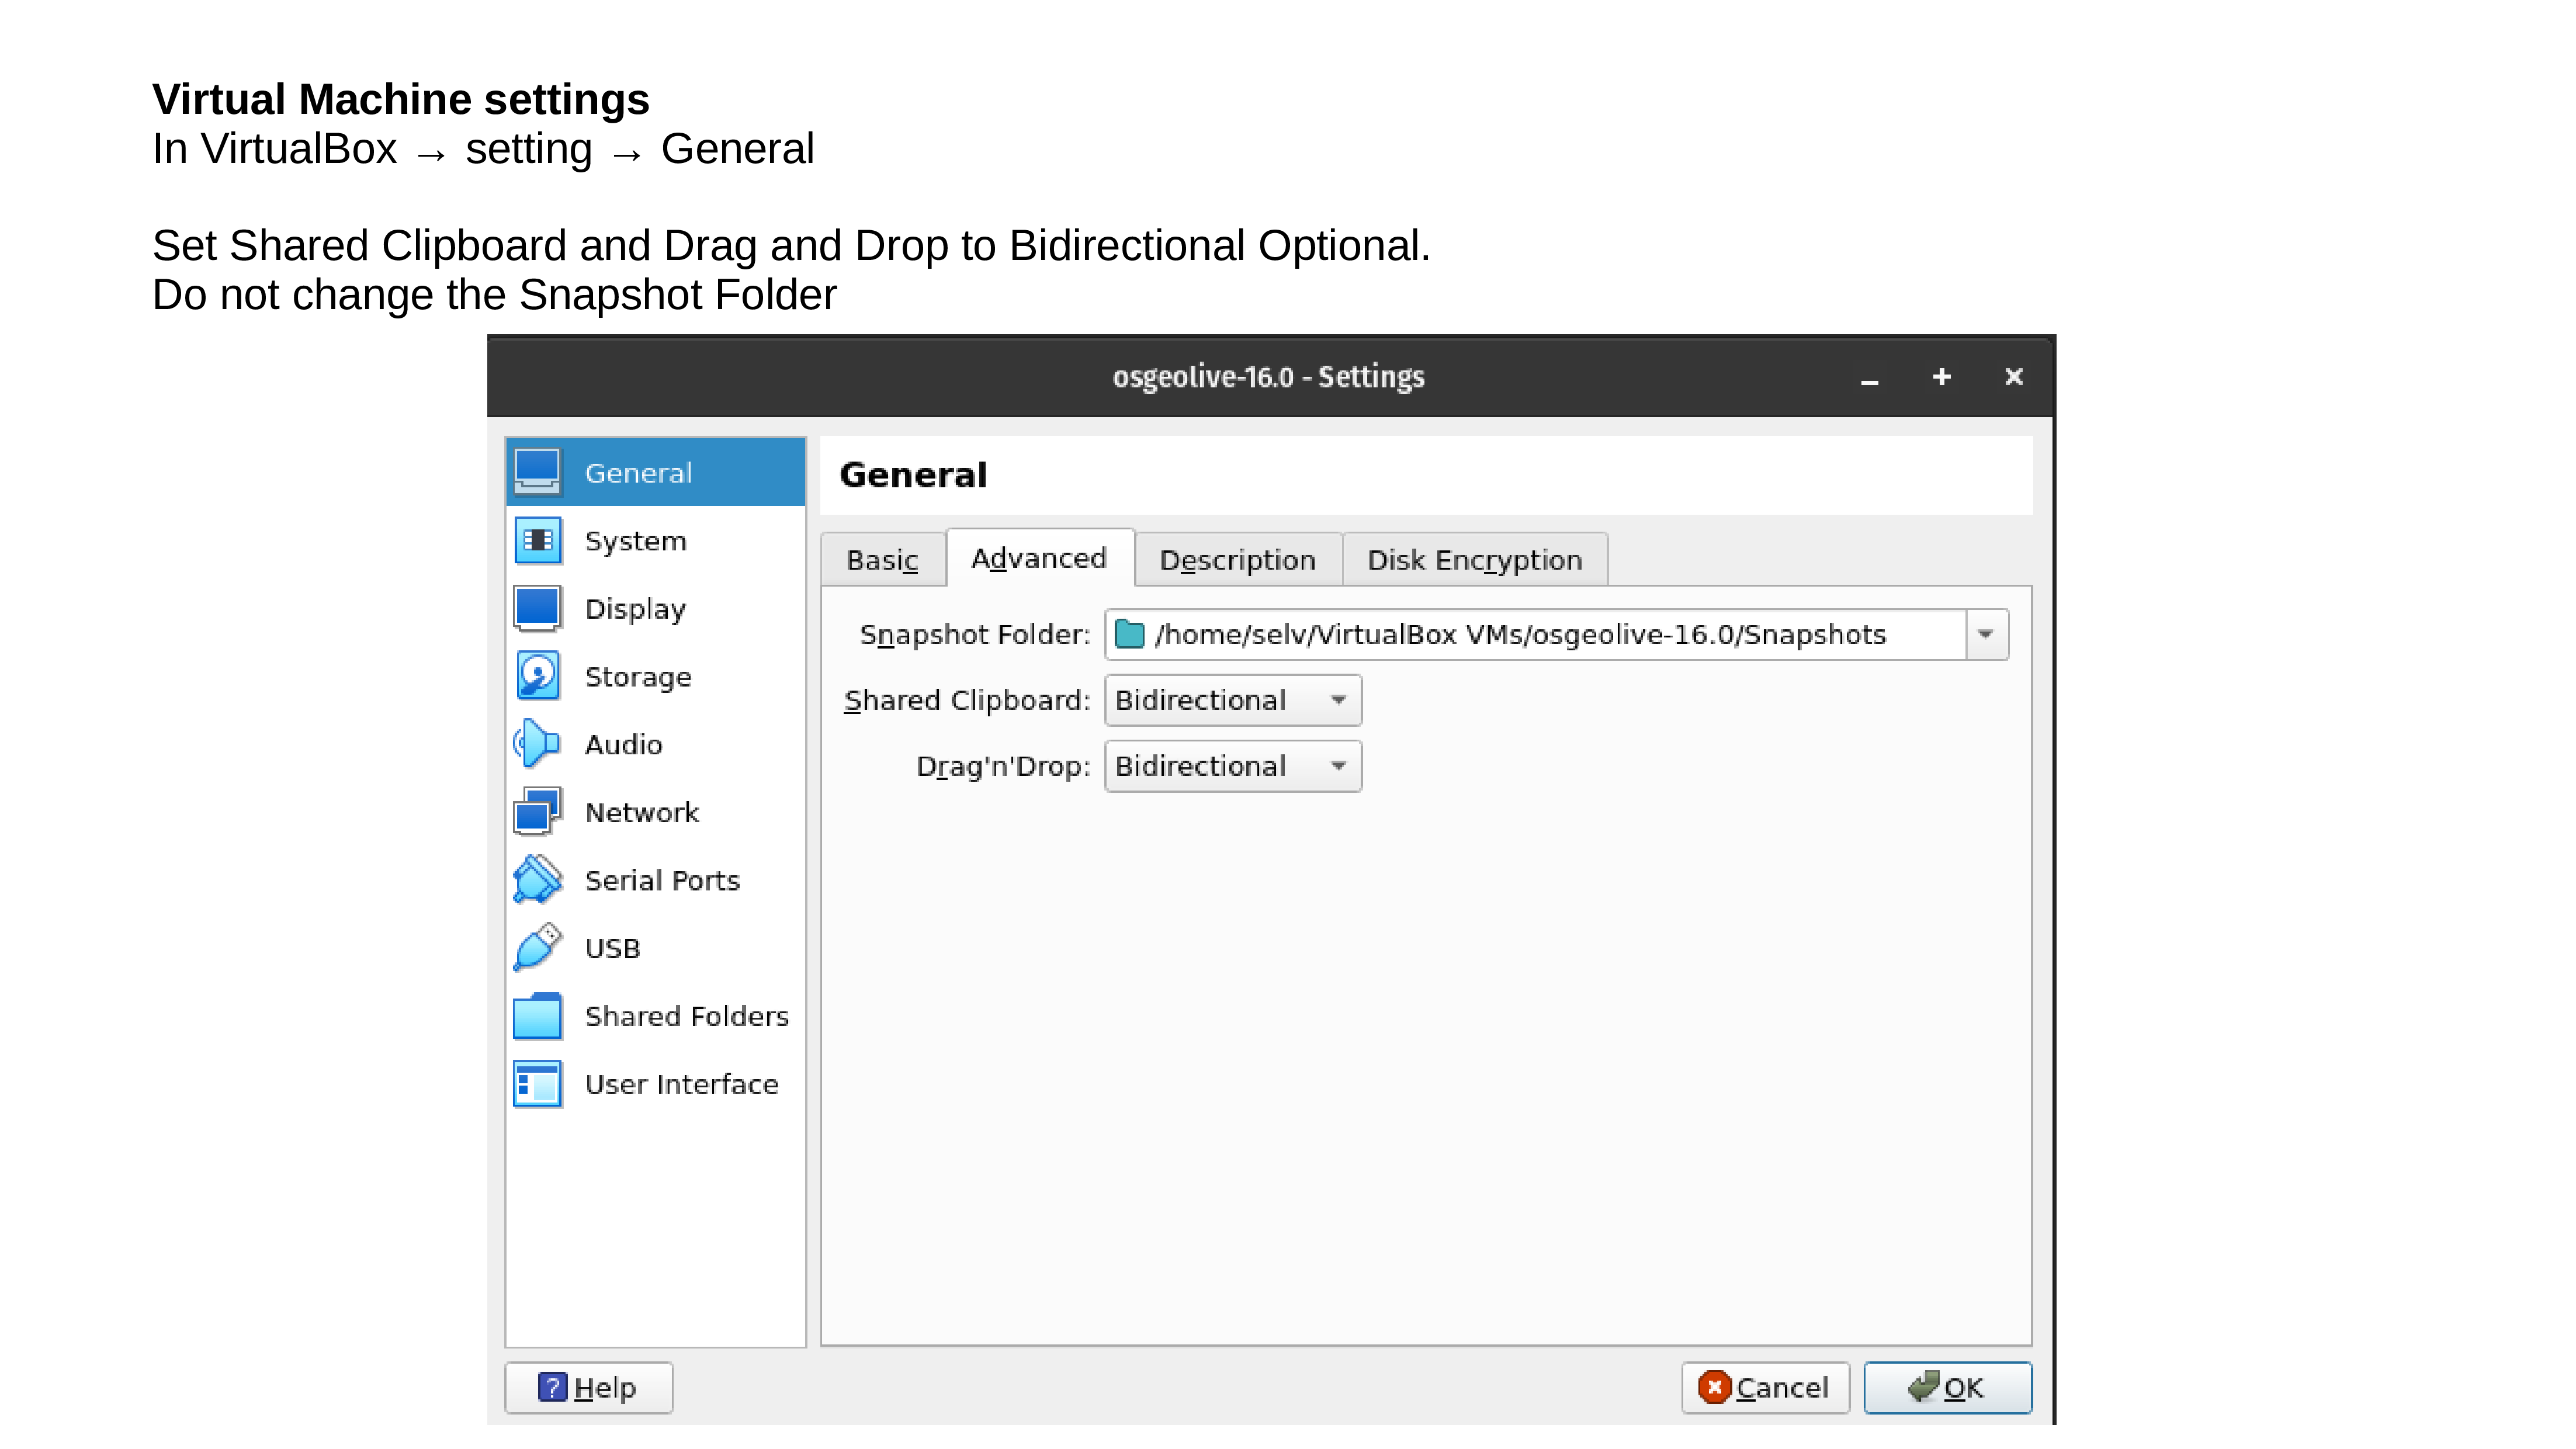Select the System settings label
The width and height of the screenshot is (2576, 1449).
point(635,541)
